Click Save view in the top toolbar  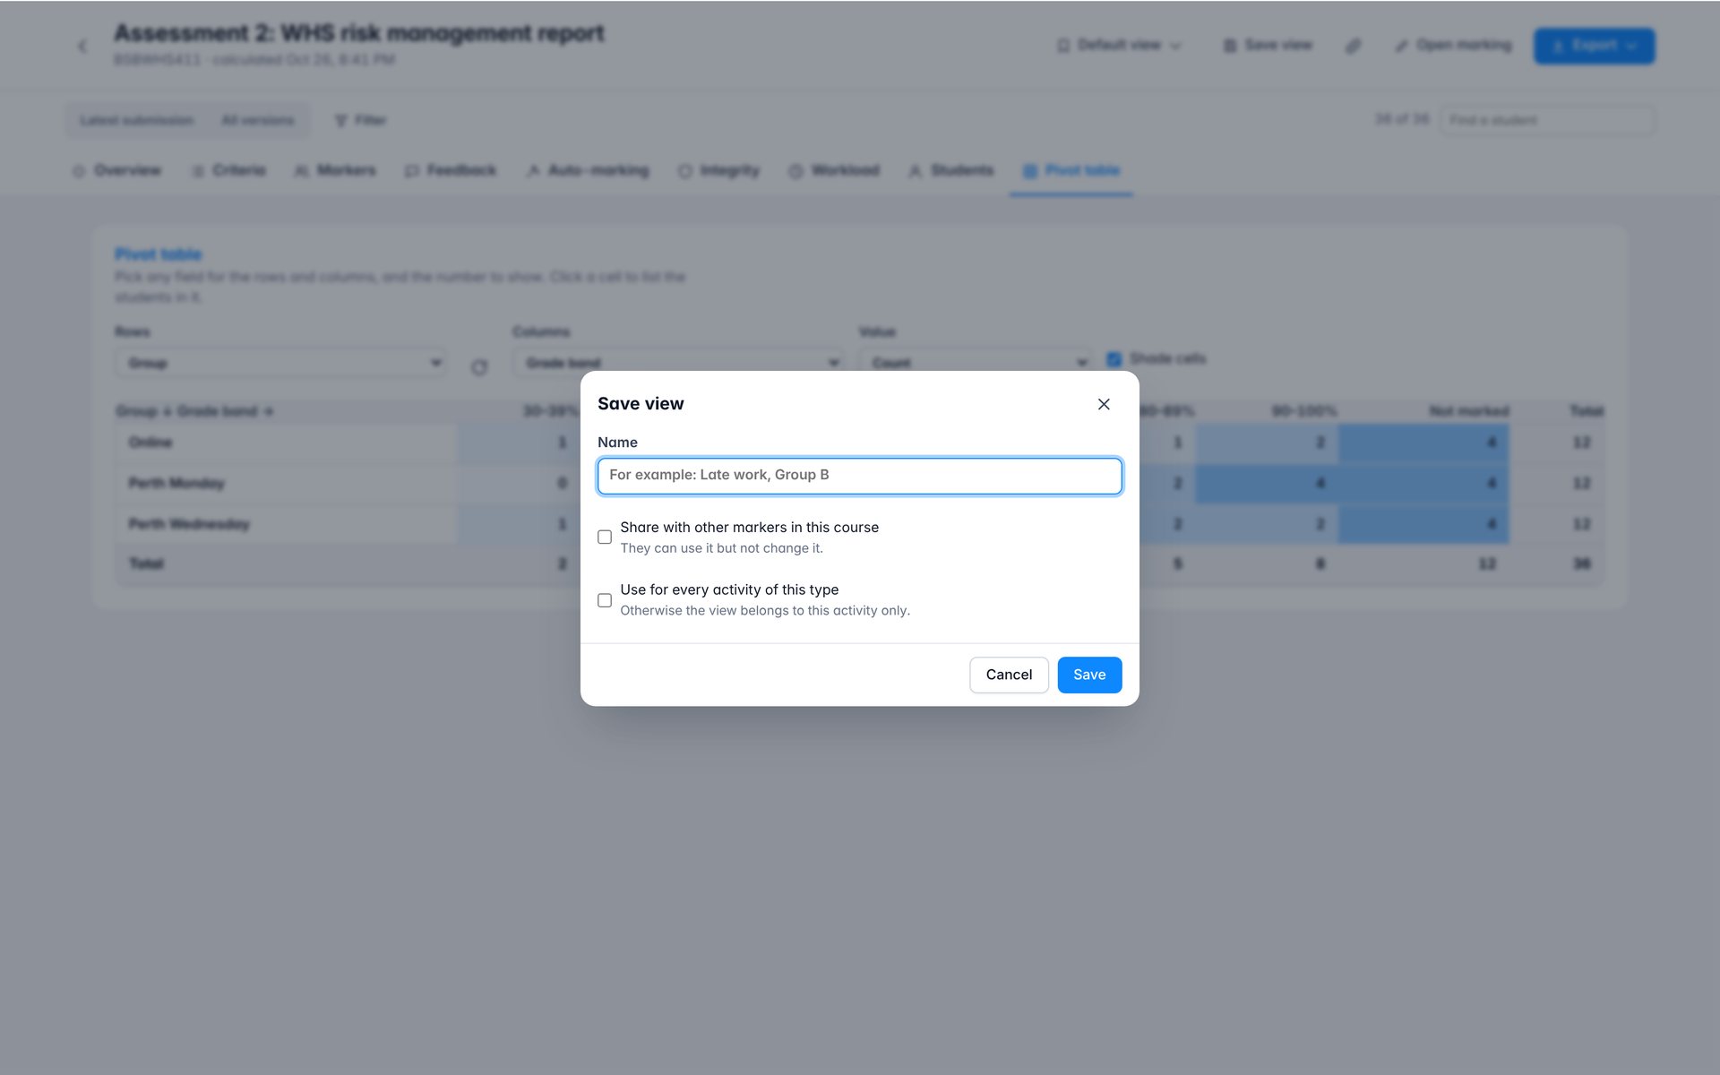click(1268, 45)
